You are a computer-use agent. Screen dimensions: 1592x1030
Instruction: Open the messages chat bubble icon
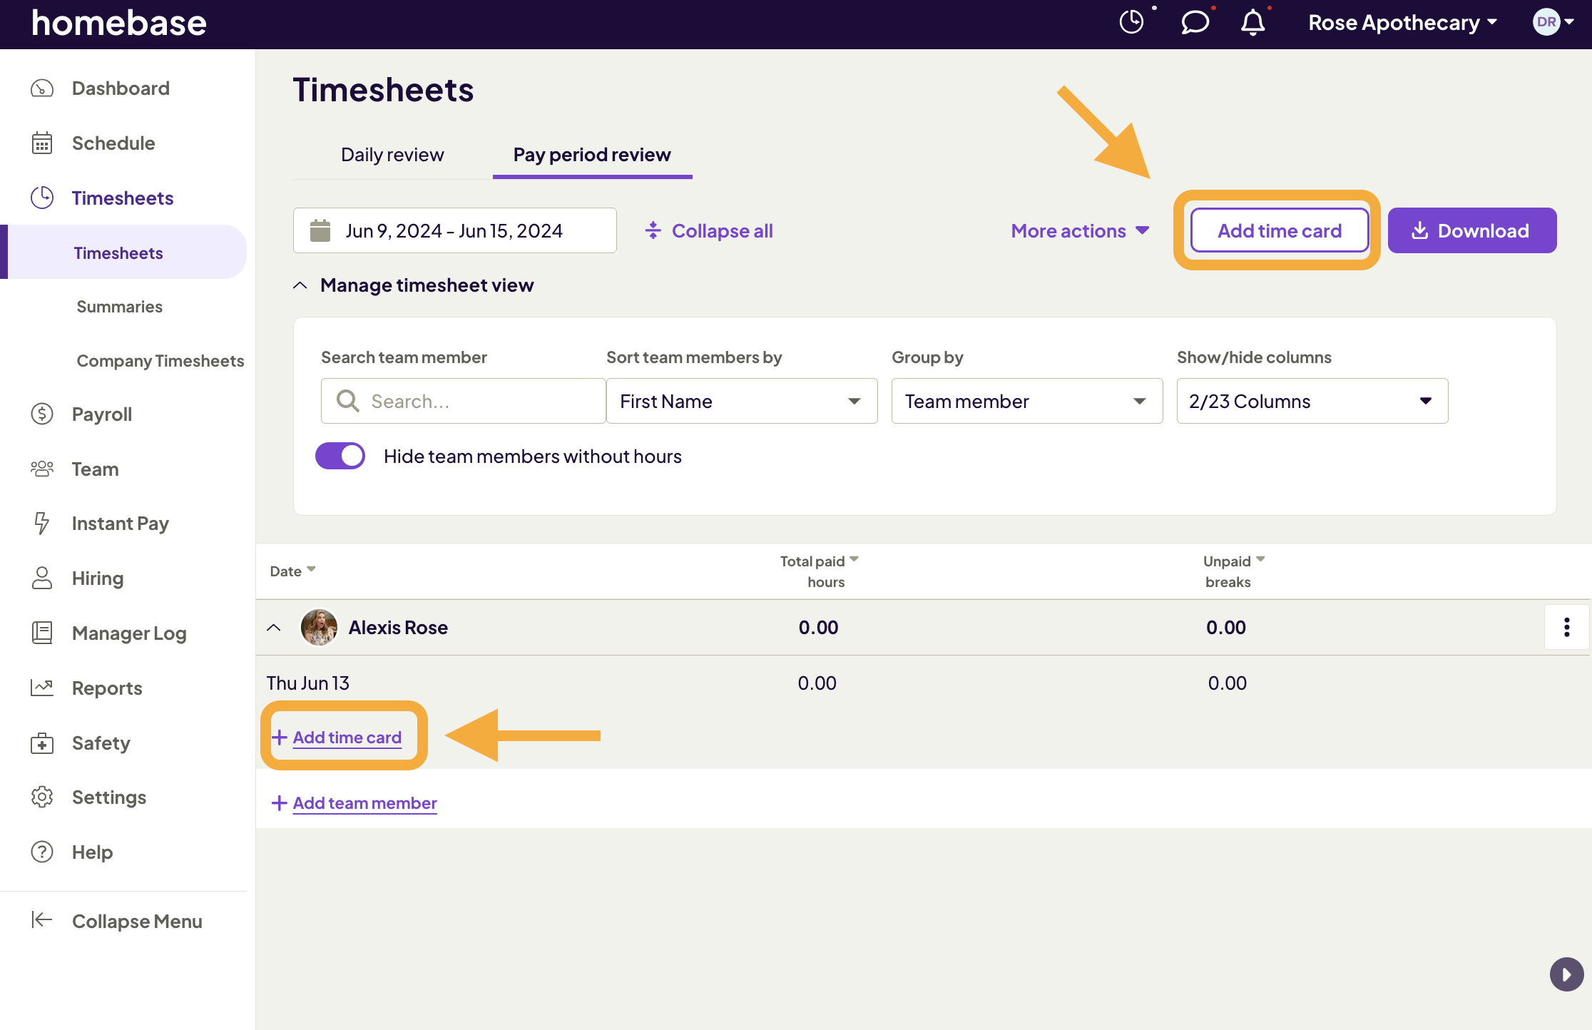(1195, 22)
